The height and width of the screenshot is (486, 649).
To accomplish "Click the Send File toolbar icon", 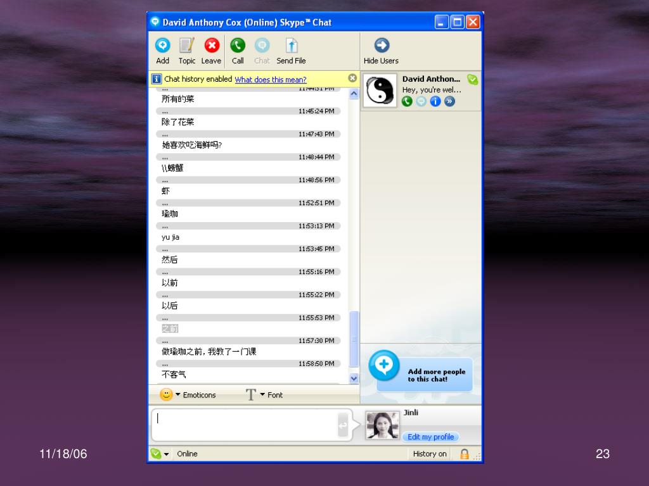I will click(x=292, y=45).
